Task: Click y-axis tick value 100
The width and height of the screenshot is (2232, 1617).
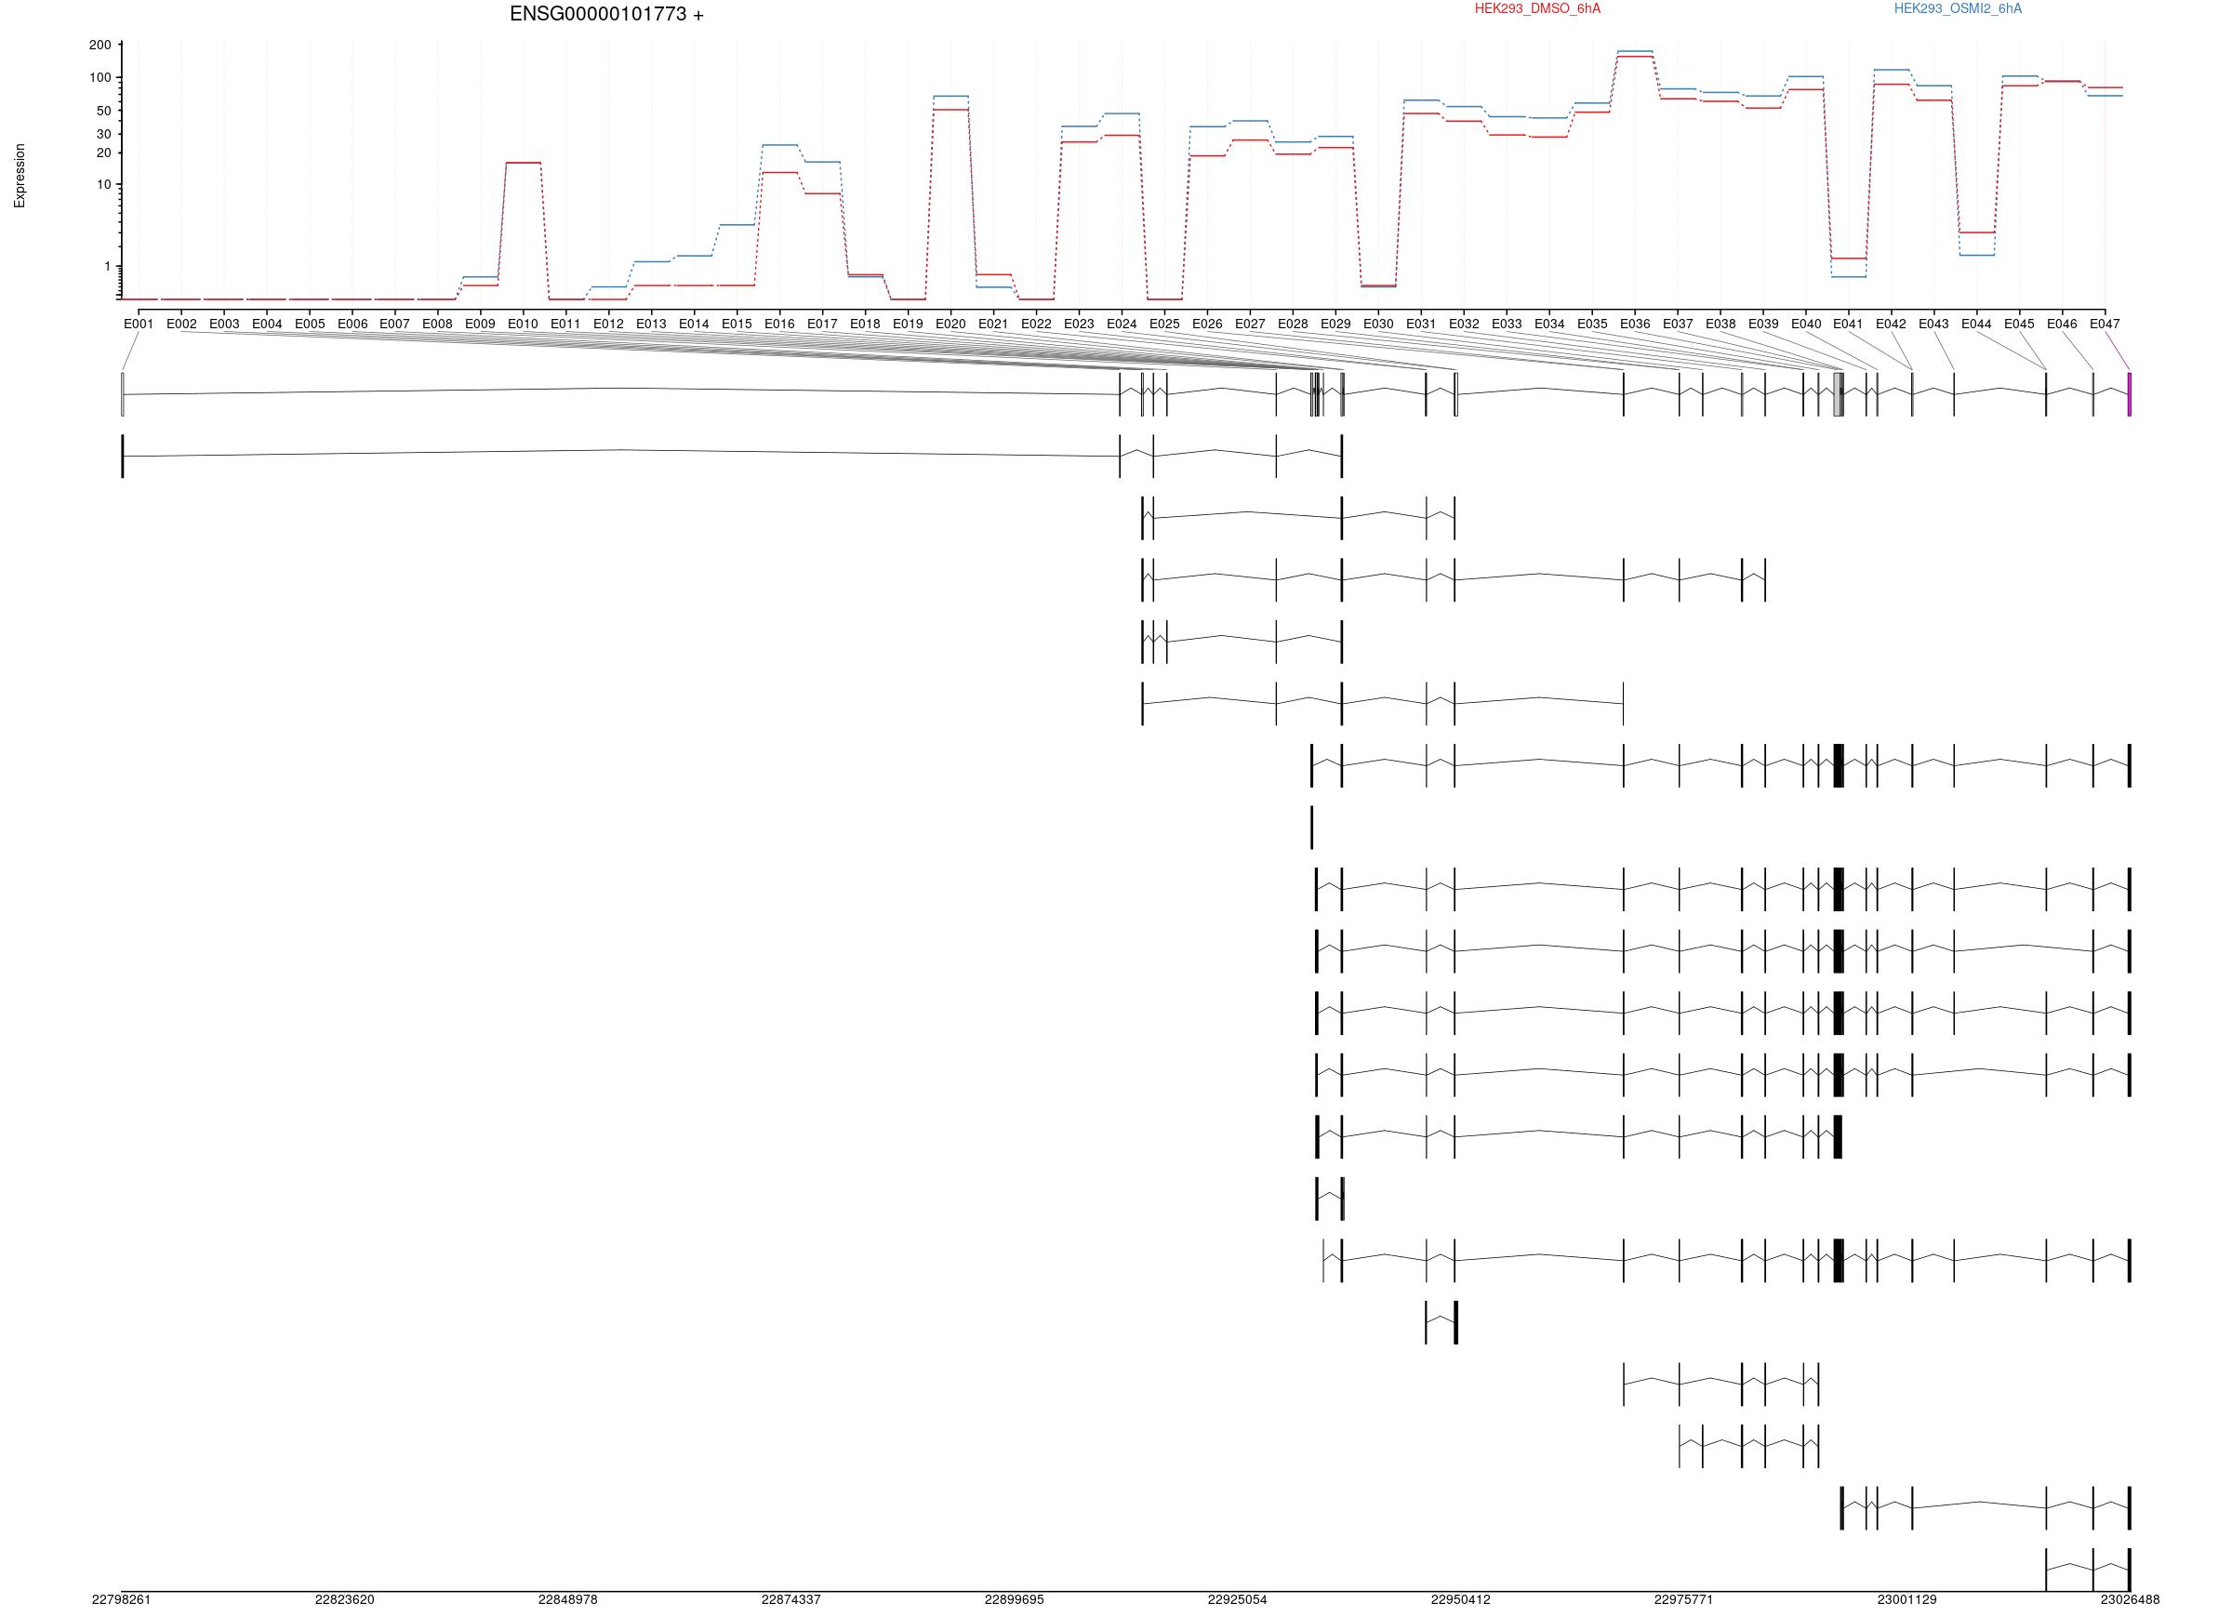Action: pyautogui.click(x=100, y=78)
